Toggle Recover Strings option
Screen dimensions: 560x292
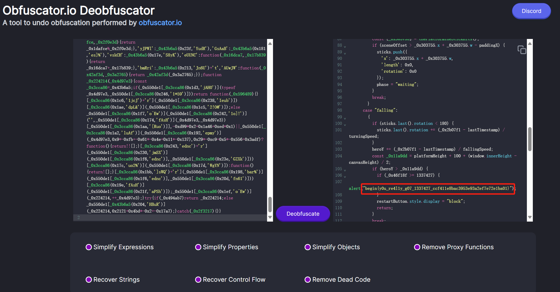click(x=89, y=280)
